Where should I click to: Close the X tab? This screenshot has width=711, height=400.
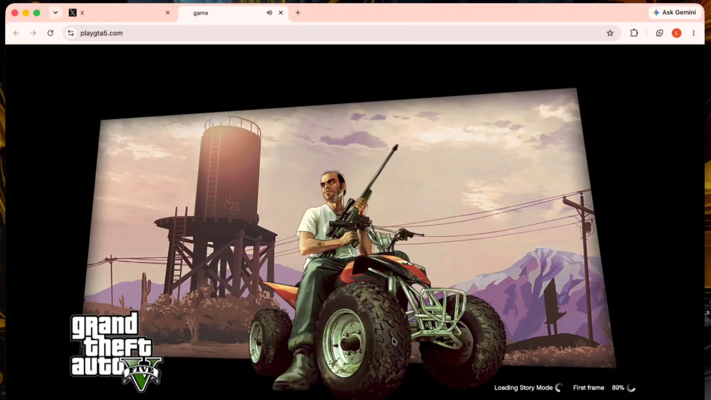pyautogui.click(x=168, y=13)
